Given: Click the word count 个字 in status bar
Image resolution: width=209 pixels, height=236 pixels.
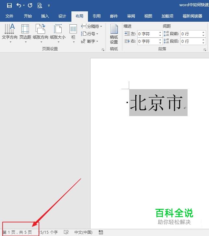Looking at the screenshot, I should 49,232.
